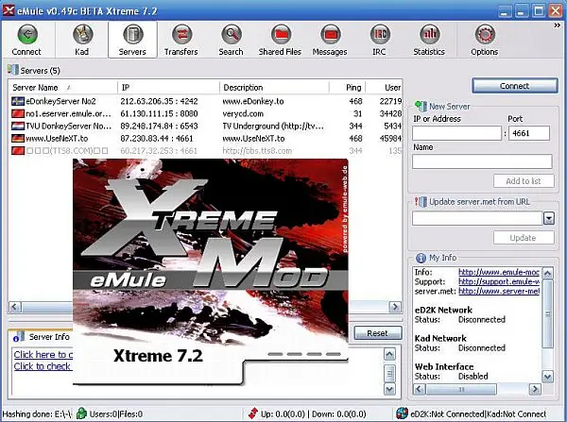567x422 pixels.
Task: Select the no1.eserver.emule.or… server row
Action: 205,114
